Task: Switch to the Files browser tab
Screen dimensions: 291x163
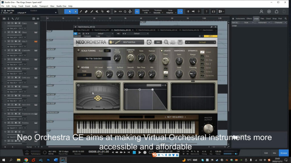Action: (x=262, y=19)
